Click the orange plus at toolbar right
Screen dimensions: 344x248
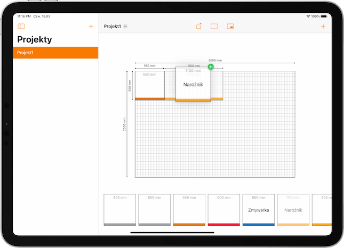[323, 27]
